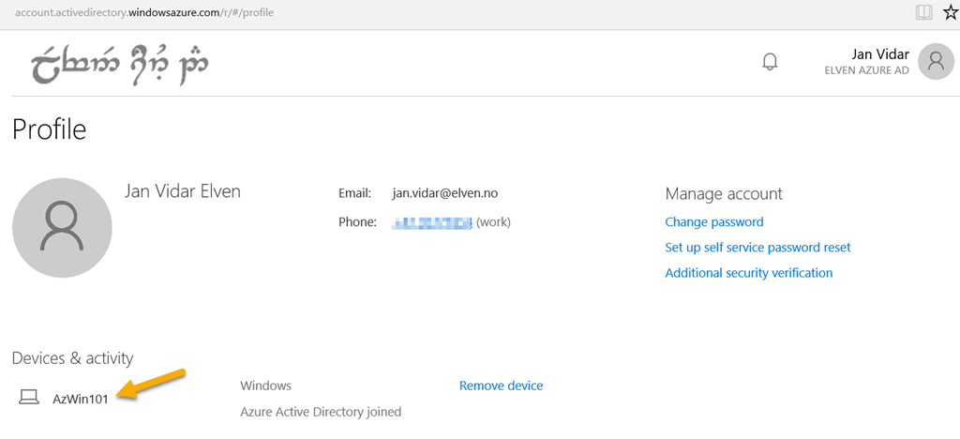The image size is (960, 439).
Task: Open the notifications bell
Action: click(x=770, y=62)
